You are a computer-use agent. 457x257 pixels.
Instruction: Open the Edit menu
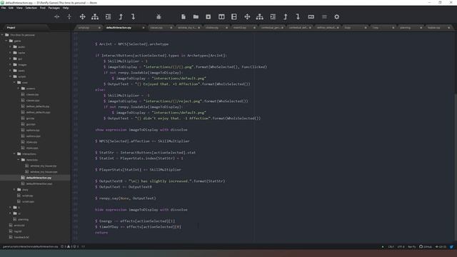click(x=11, y=8)
